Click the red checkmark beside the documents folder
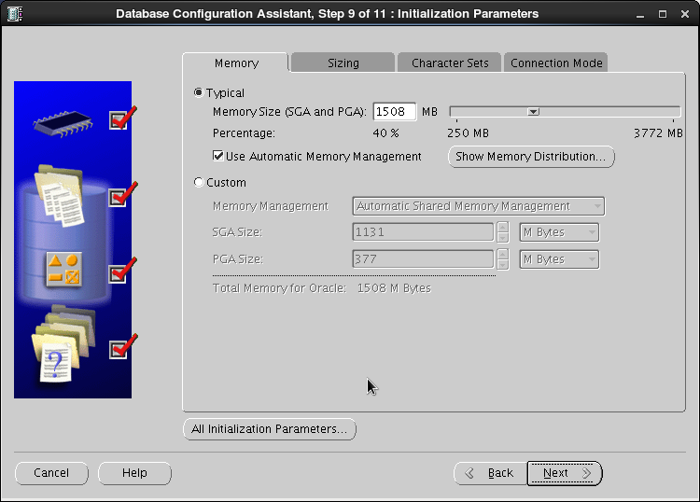Screen dimensions: 700x502 coord(123,194)
